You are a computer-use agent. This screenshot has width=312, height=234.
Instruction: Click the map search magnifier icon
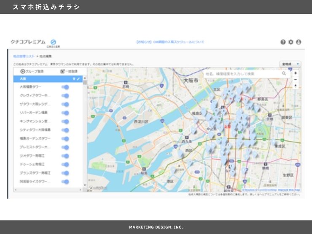tap(284, 73)
